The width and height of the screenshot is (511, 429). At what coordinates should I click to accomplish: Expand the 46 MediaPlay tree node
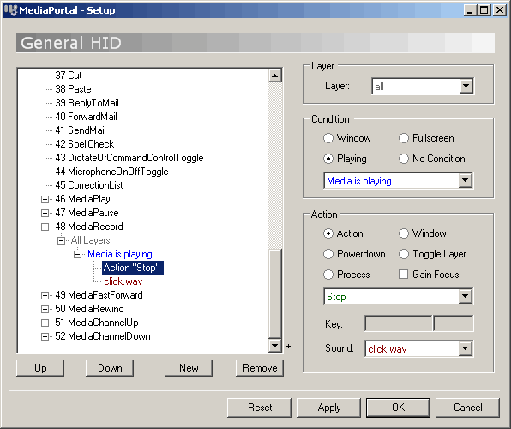pos(45,199)
